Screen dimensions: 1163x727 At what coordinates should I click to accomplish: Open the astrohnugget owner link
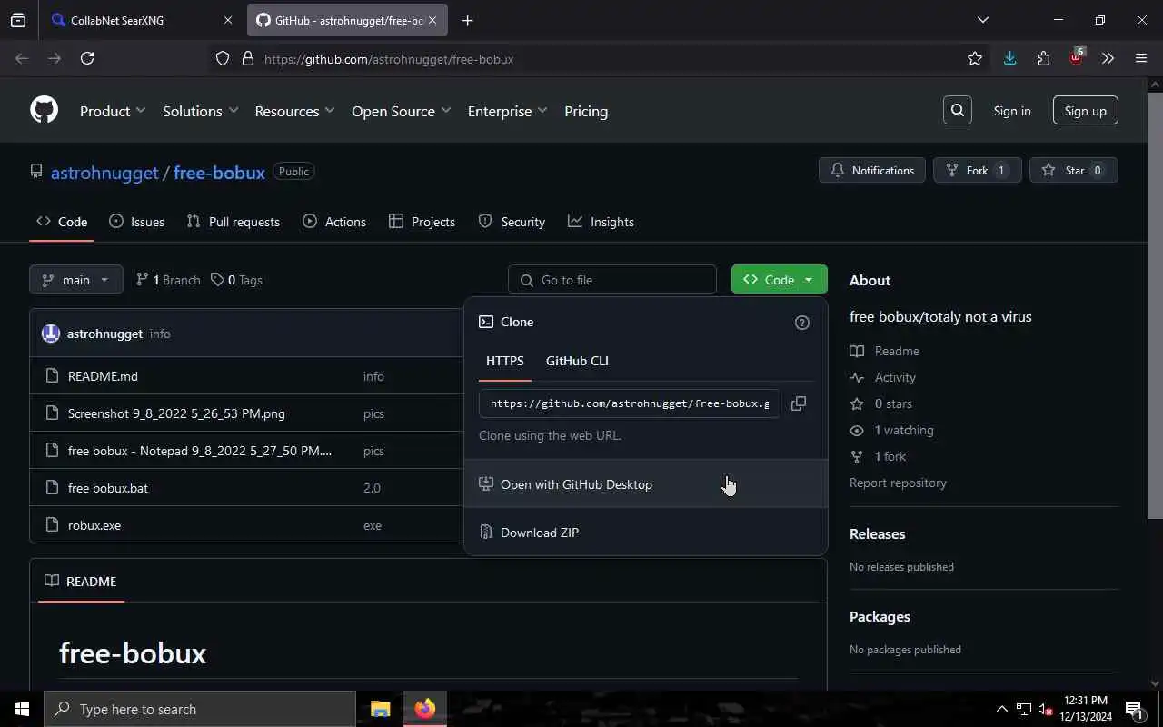point(104,172)
